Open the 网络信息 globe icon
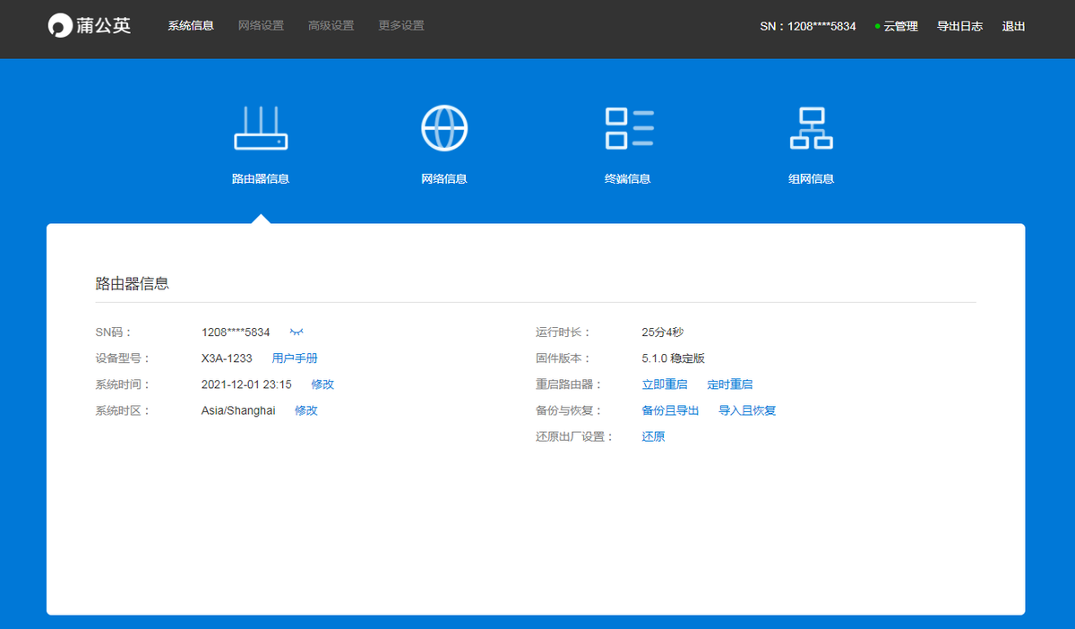This screenshot has width=1075, height=629. (444, 127)
